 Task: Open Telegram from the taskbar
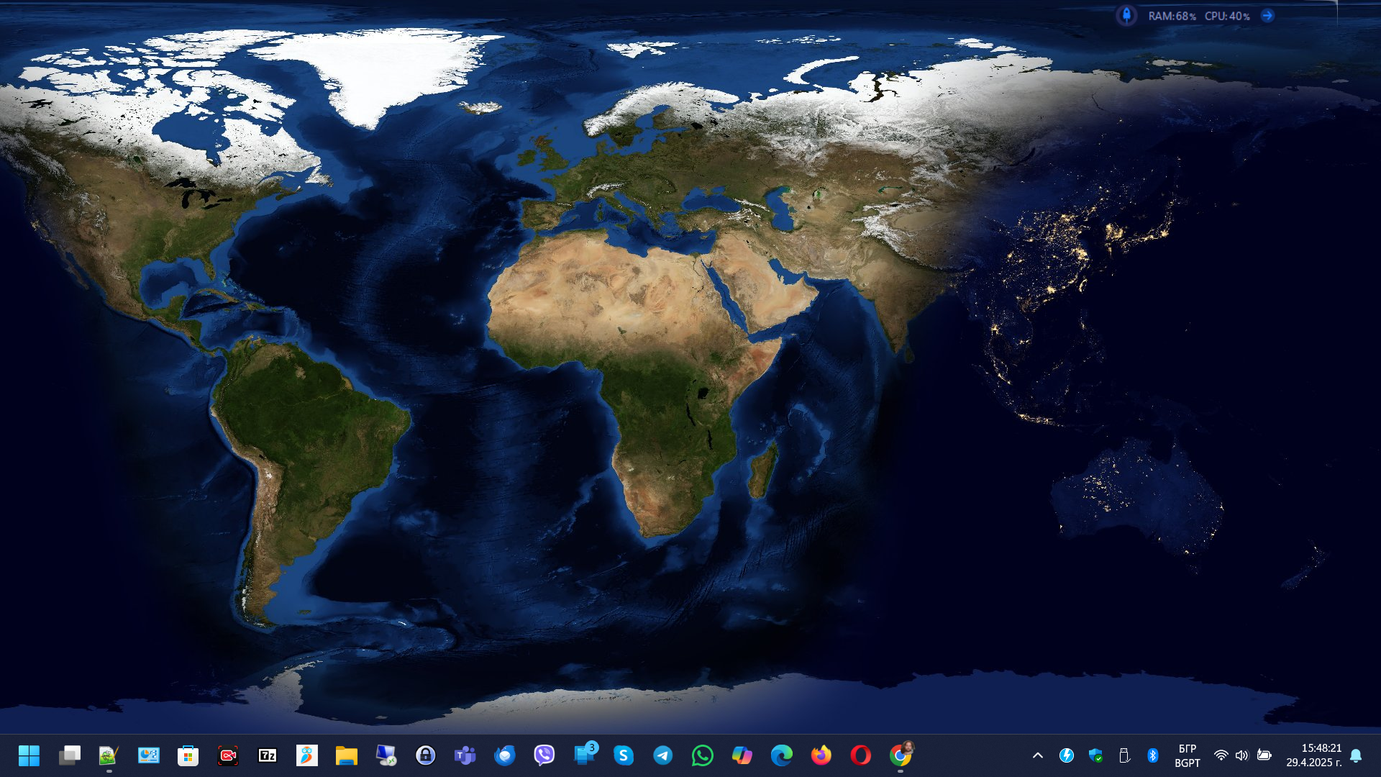pyautogui.click(x=663, y=755)
